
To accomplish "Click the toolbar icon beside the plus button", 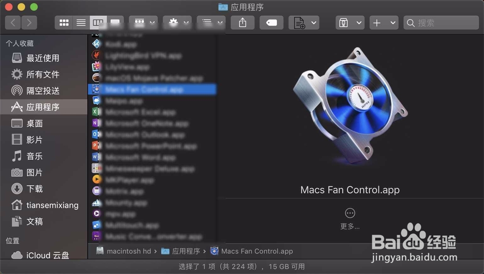I will (x=344, y=23).
